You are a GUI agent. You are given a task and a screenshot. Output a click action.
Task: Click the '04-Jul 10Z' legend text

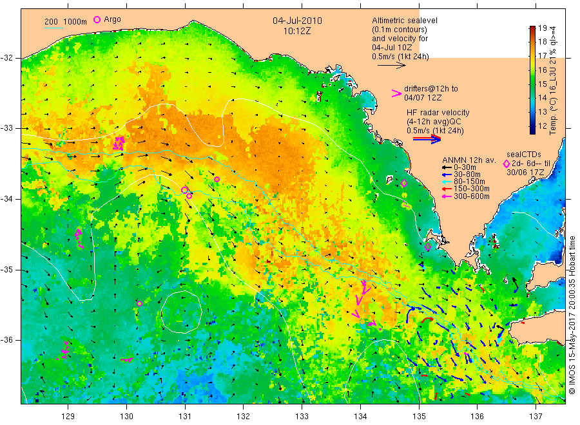[x=392, y=47]
